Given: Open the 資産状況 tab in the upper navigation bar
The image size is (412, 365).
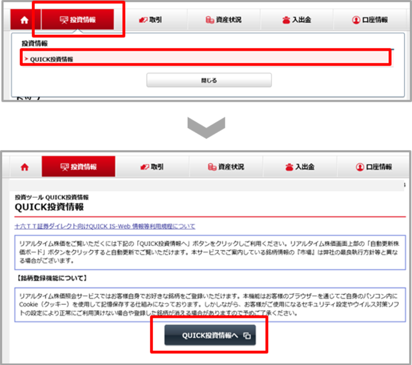Looking at the screenshot, I should tap(224, 19).
